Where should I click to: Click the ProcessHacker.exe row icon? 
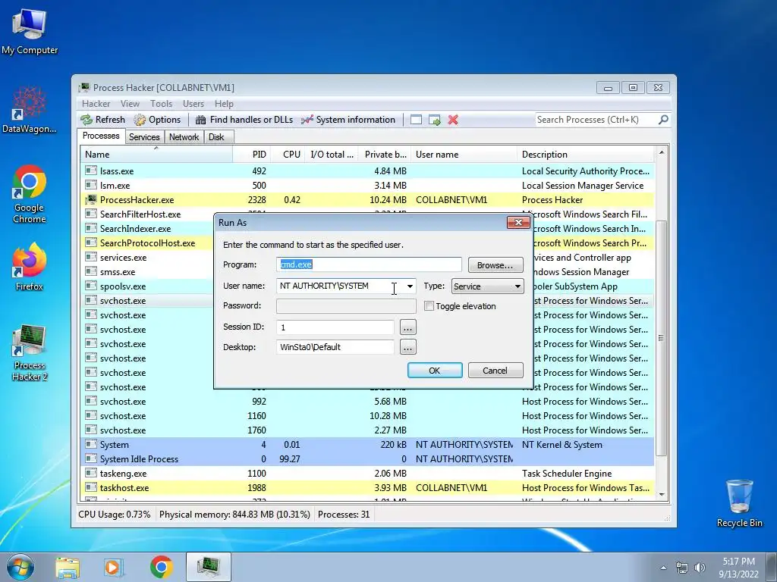91,199
